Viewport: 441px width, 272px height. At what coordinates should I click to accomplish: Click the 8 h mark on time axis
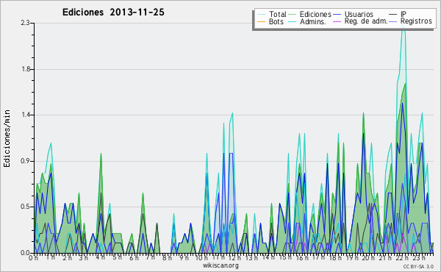pos(167,257)
